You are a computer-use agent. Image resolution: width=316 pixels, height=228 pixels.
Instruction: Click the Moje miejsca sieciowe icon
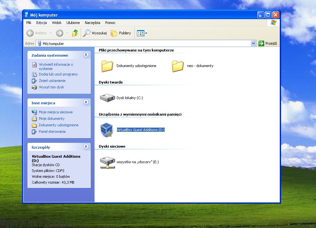point(34,112)
